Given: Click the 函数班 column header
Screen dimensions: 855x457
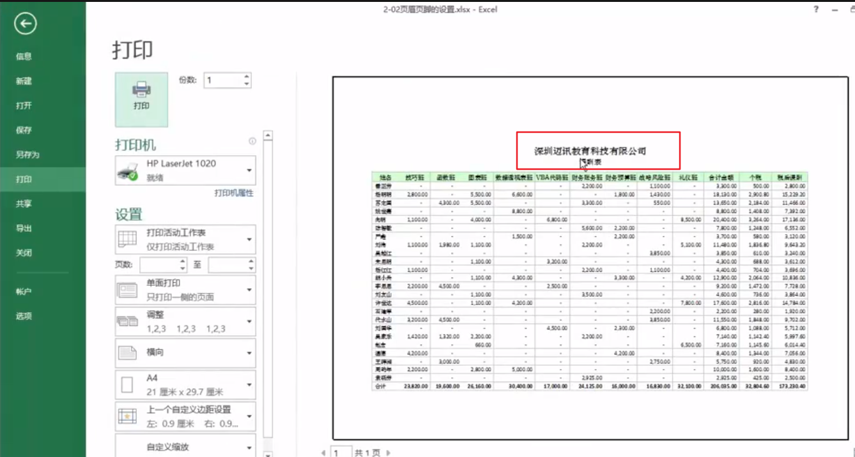Looking at the screenshot, I should tap(445, 177).
